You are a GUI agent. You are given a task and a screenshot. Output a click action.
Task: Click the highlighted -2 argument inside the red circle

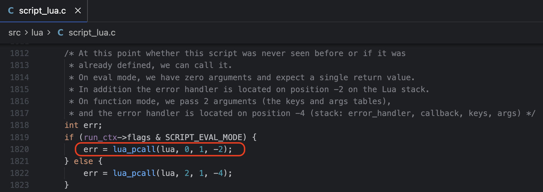(x=219, y=149)
